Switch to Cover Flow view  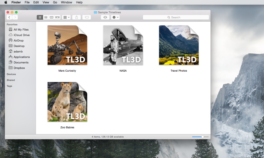pyautogui.click(x=57, y=17)
